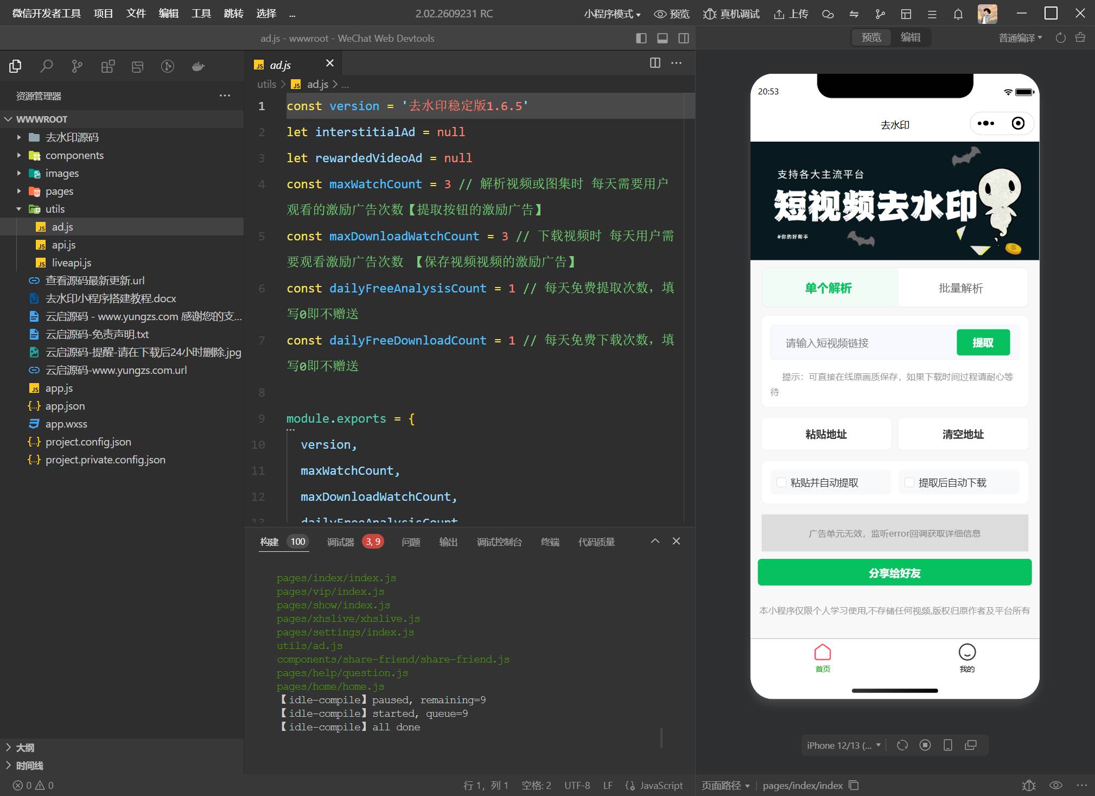
Task: Click the cloud development icon in toolbar
Action: [827, 14]
